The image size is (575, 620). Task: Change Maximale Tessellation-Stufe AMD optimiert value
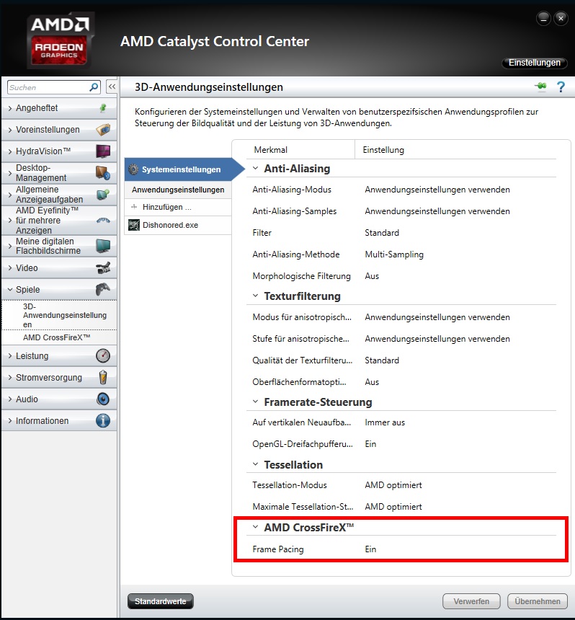(393, 507)
